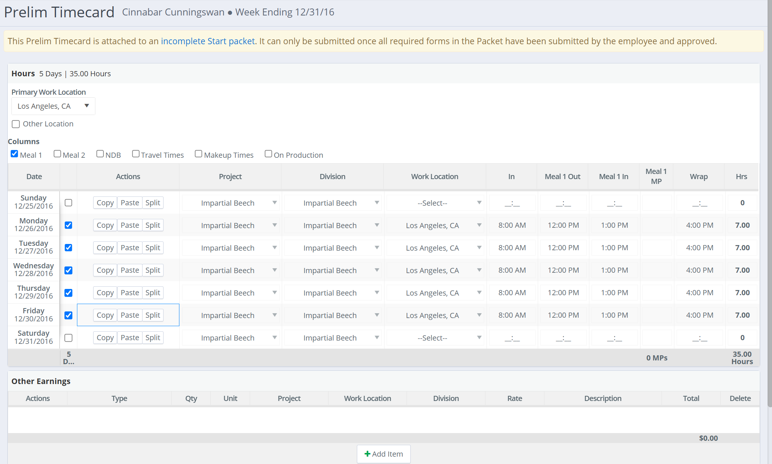Open Friday's Division dropdown
This screenshot has height=464, width=772.
pos(333,315)
